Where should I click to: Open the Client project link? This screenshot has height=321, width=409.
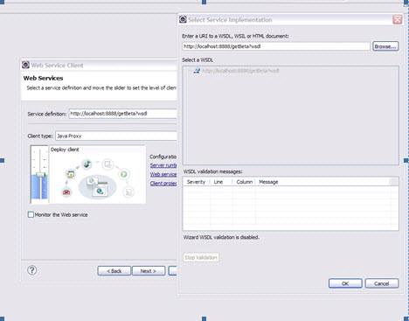point(163,184)
